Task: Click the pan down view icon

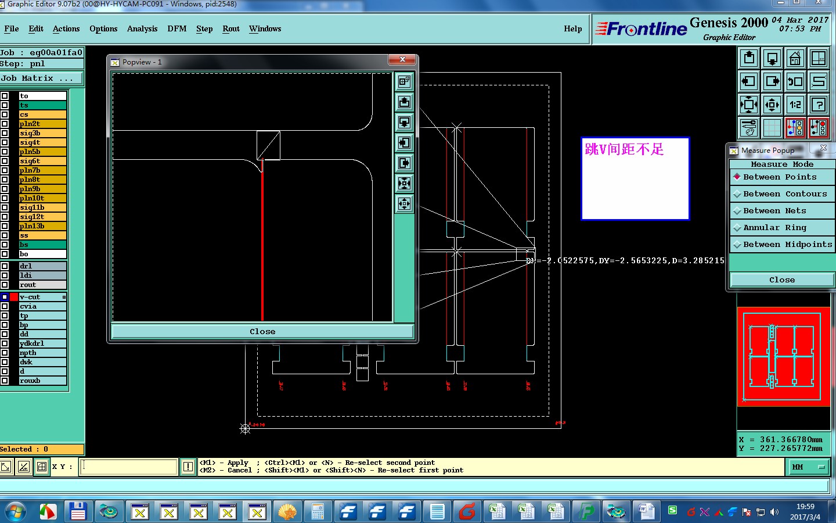Action: click(772, 58)
